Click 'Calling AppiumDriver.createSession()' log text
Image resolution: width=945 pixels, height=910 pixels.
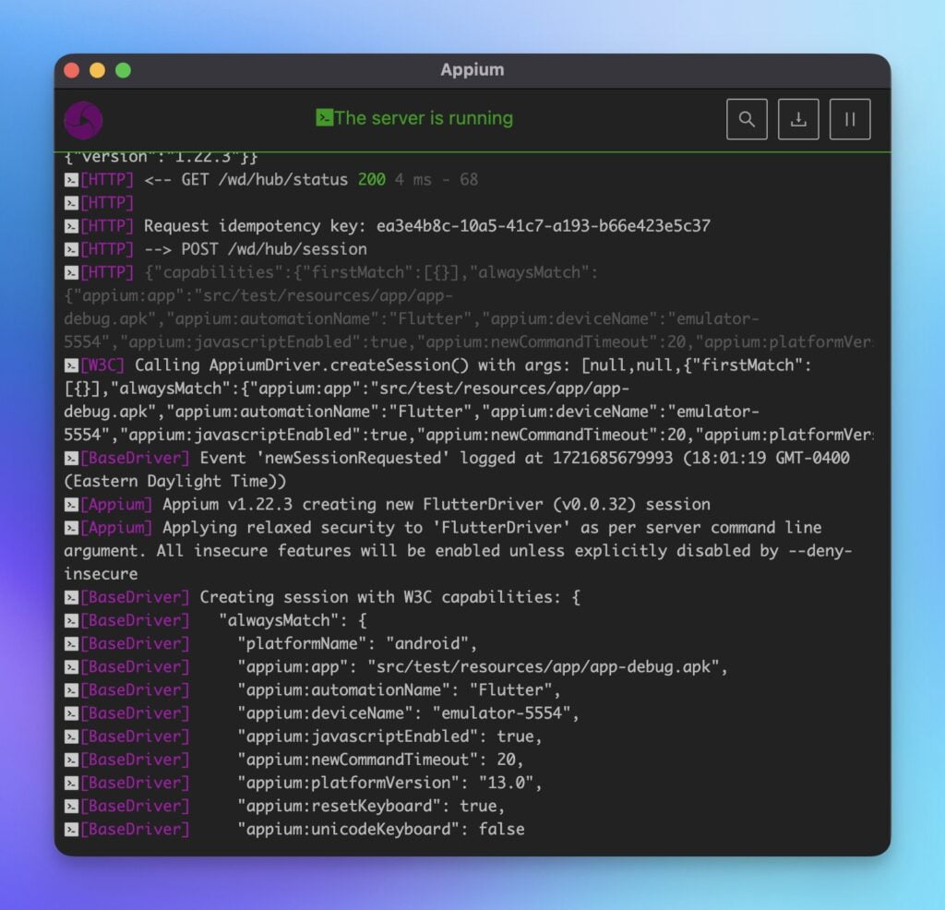pyautogui.click(x=302, y=365)
